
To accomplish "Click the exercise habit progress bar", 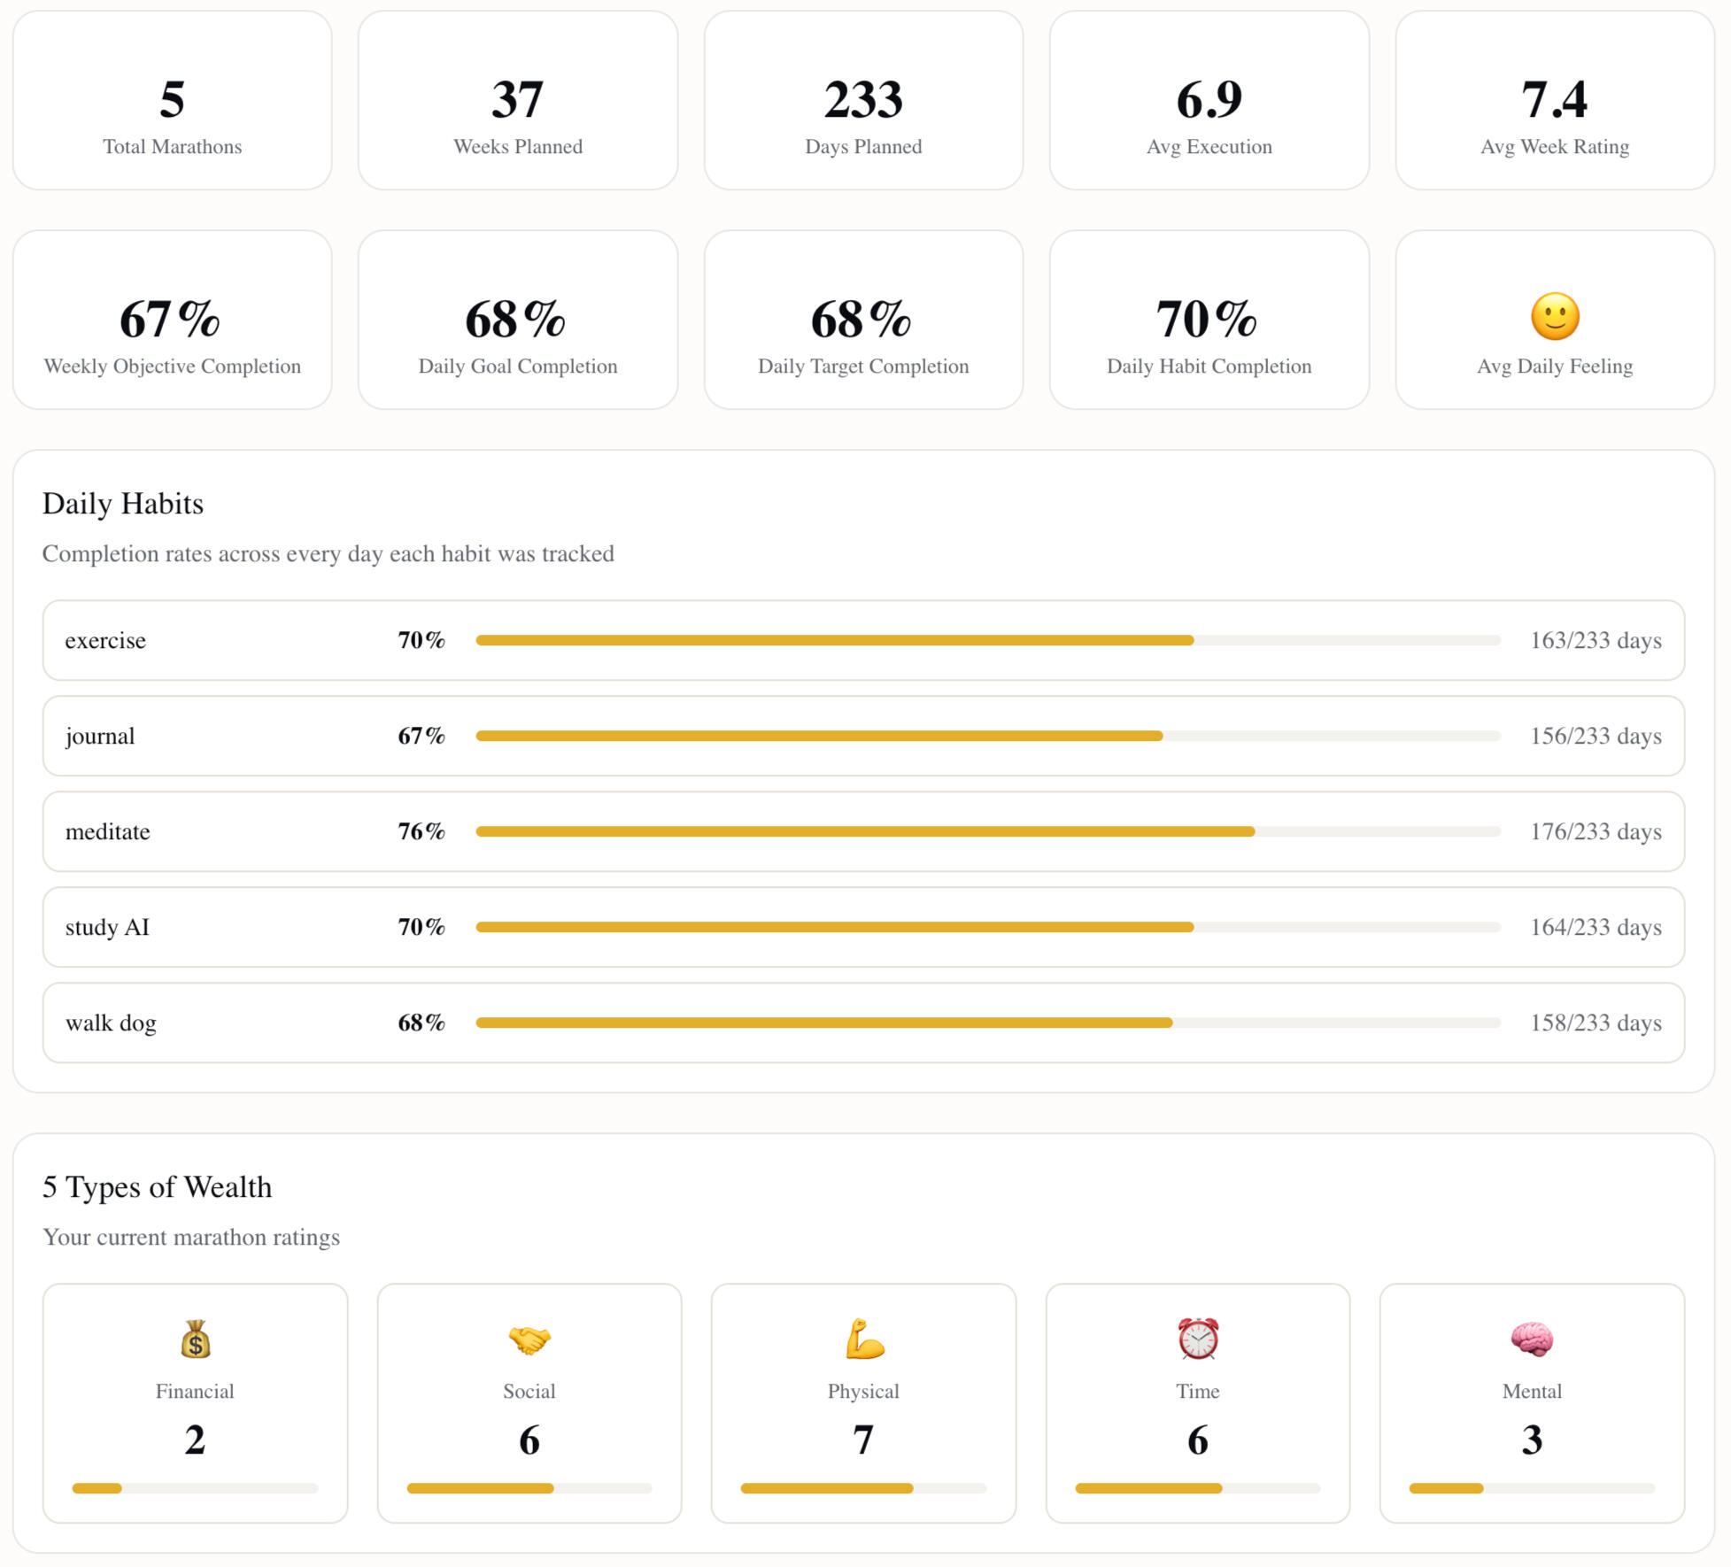I will point(987,640).
